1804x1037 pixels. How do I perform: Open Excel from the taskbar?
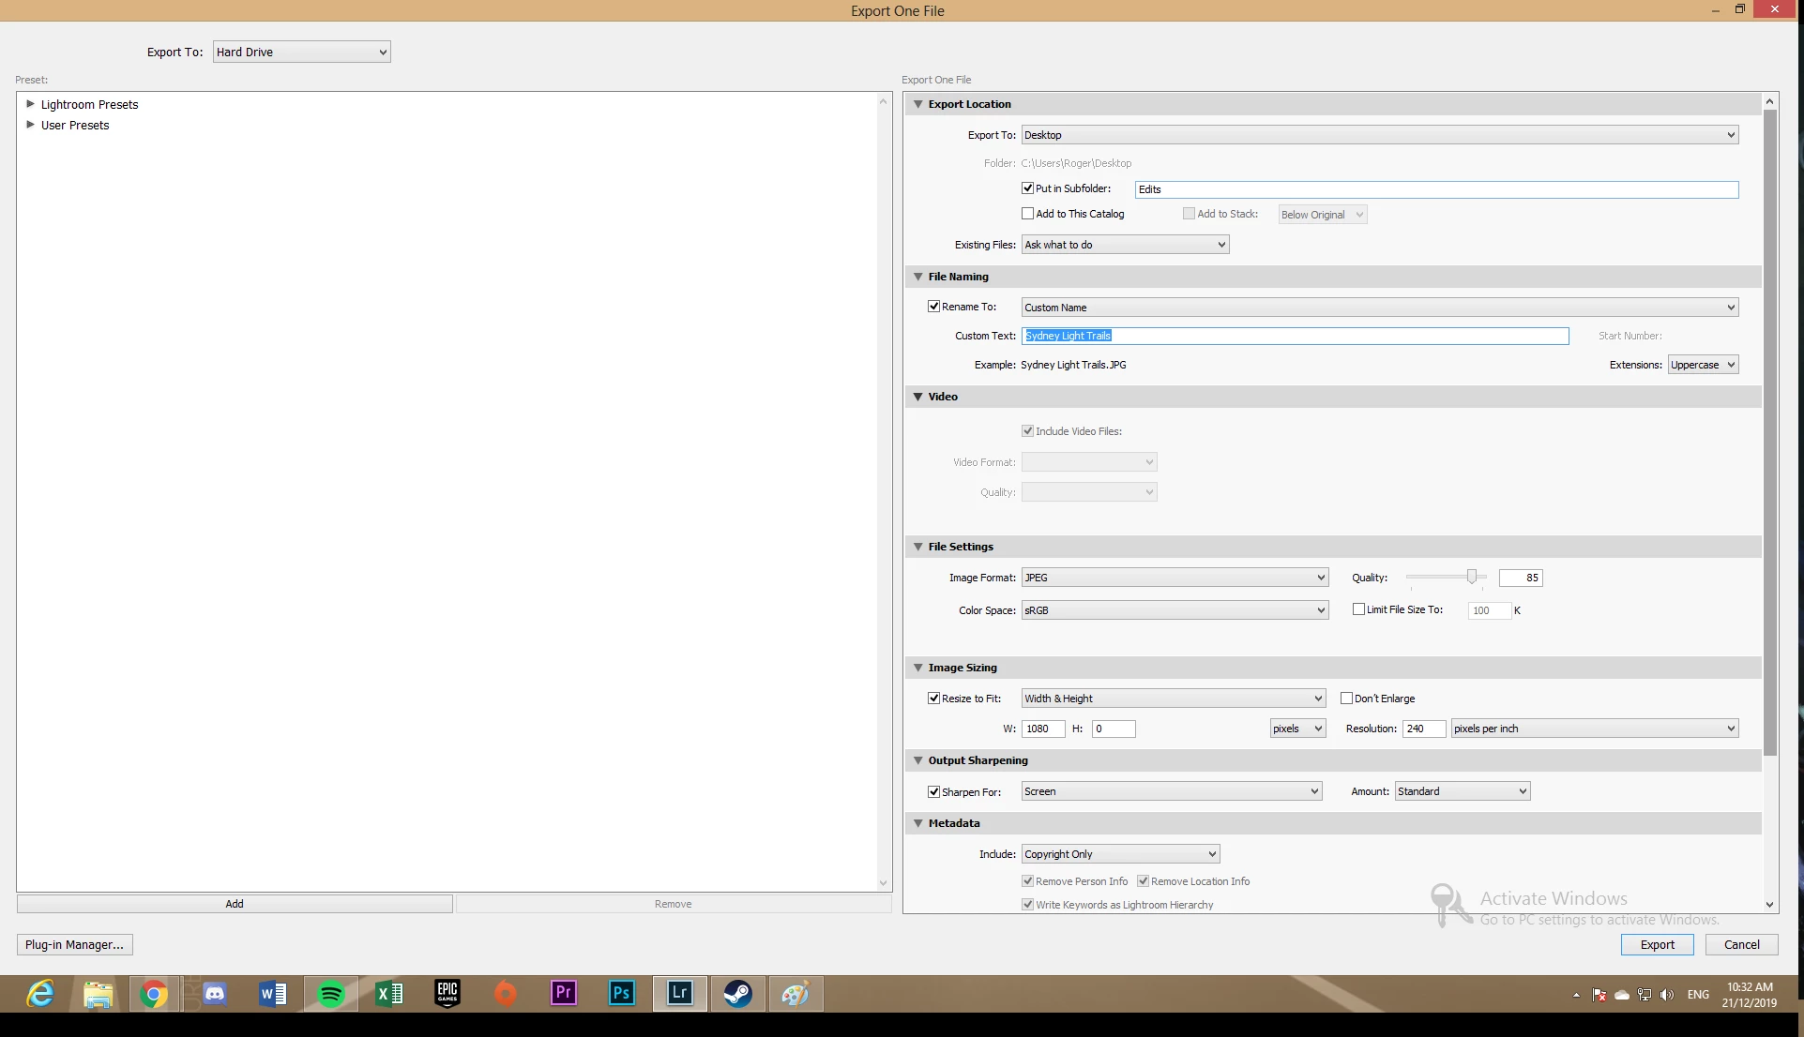(x=388, y=993)
